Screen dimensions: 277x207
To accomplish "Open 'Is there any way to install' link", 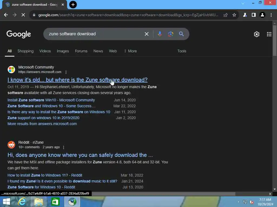I will pyautogui.click(x=59, y=112).
